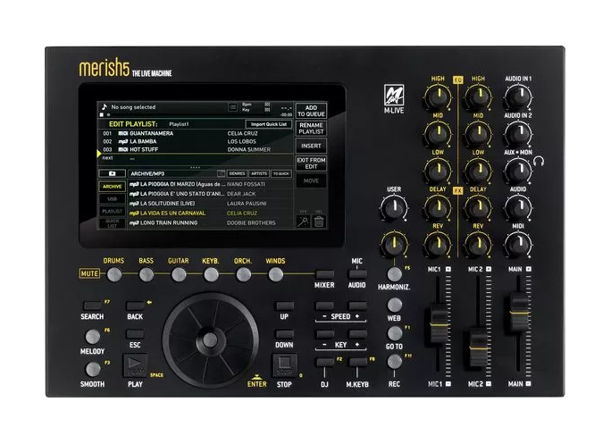Tap Import Quick List button
Image resolution: width=611 pixels, height=444 pixels.
click(x=269, y=124)
